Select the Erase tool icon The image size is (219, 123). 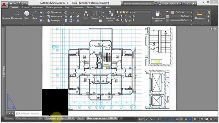coord(78,12)
